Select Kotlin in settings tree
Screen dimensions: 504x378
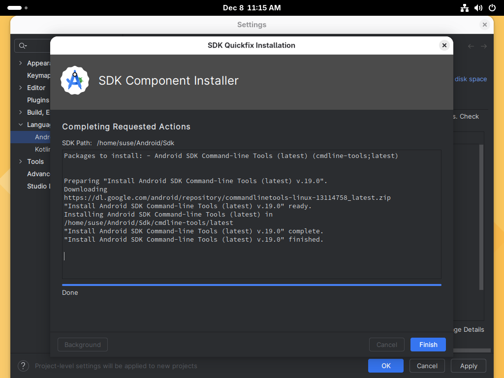click(x=42, y=149)
